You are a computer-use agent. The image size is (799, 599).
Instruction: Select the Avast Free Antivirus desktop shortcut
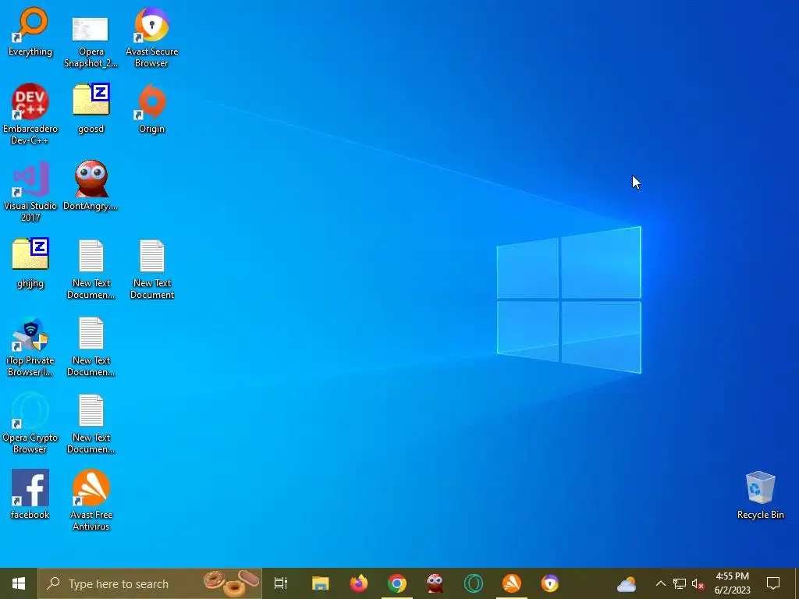pos(91,500)
